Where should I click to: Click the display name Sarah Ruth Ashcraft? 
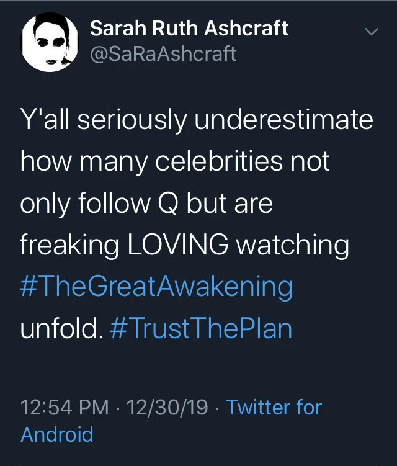189,28
